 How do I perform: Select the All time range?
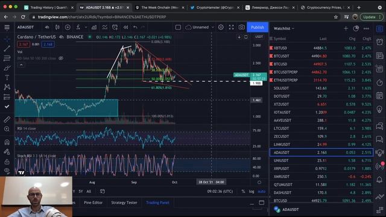[x=89, y=192]
